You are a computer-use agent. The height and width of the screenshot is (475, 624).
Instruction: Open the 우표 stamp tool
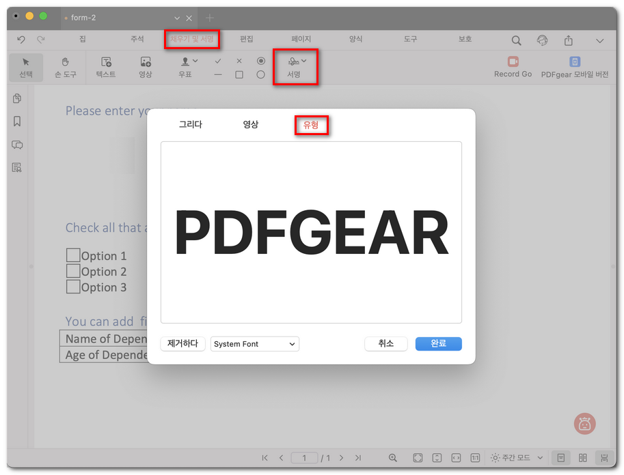[185, 68]
